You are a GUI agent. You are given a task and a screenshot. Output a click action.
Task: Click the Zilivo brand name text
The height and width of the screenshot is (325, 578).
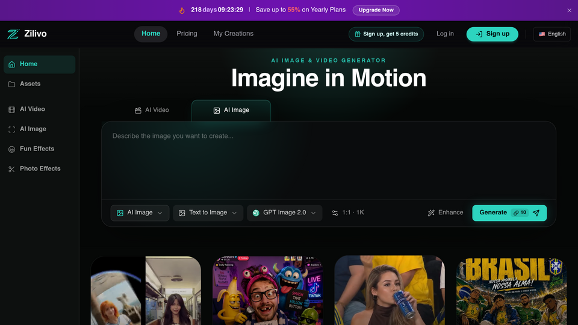tap(36, 34)
